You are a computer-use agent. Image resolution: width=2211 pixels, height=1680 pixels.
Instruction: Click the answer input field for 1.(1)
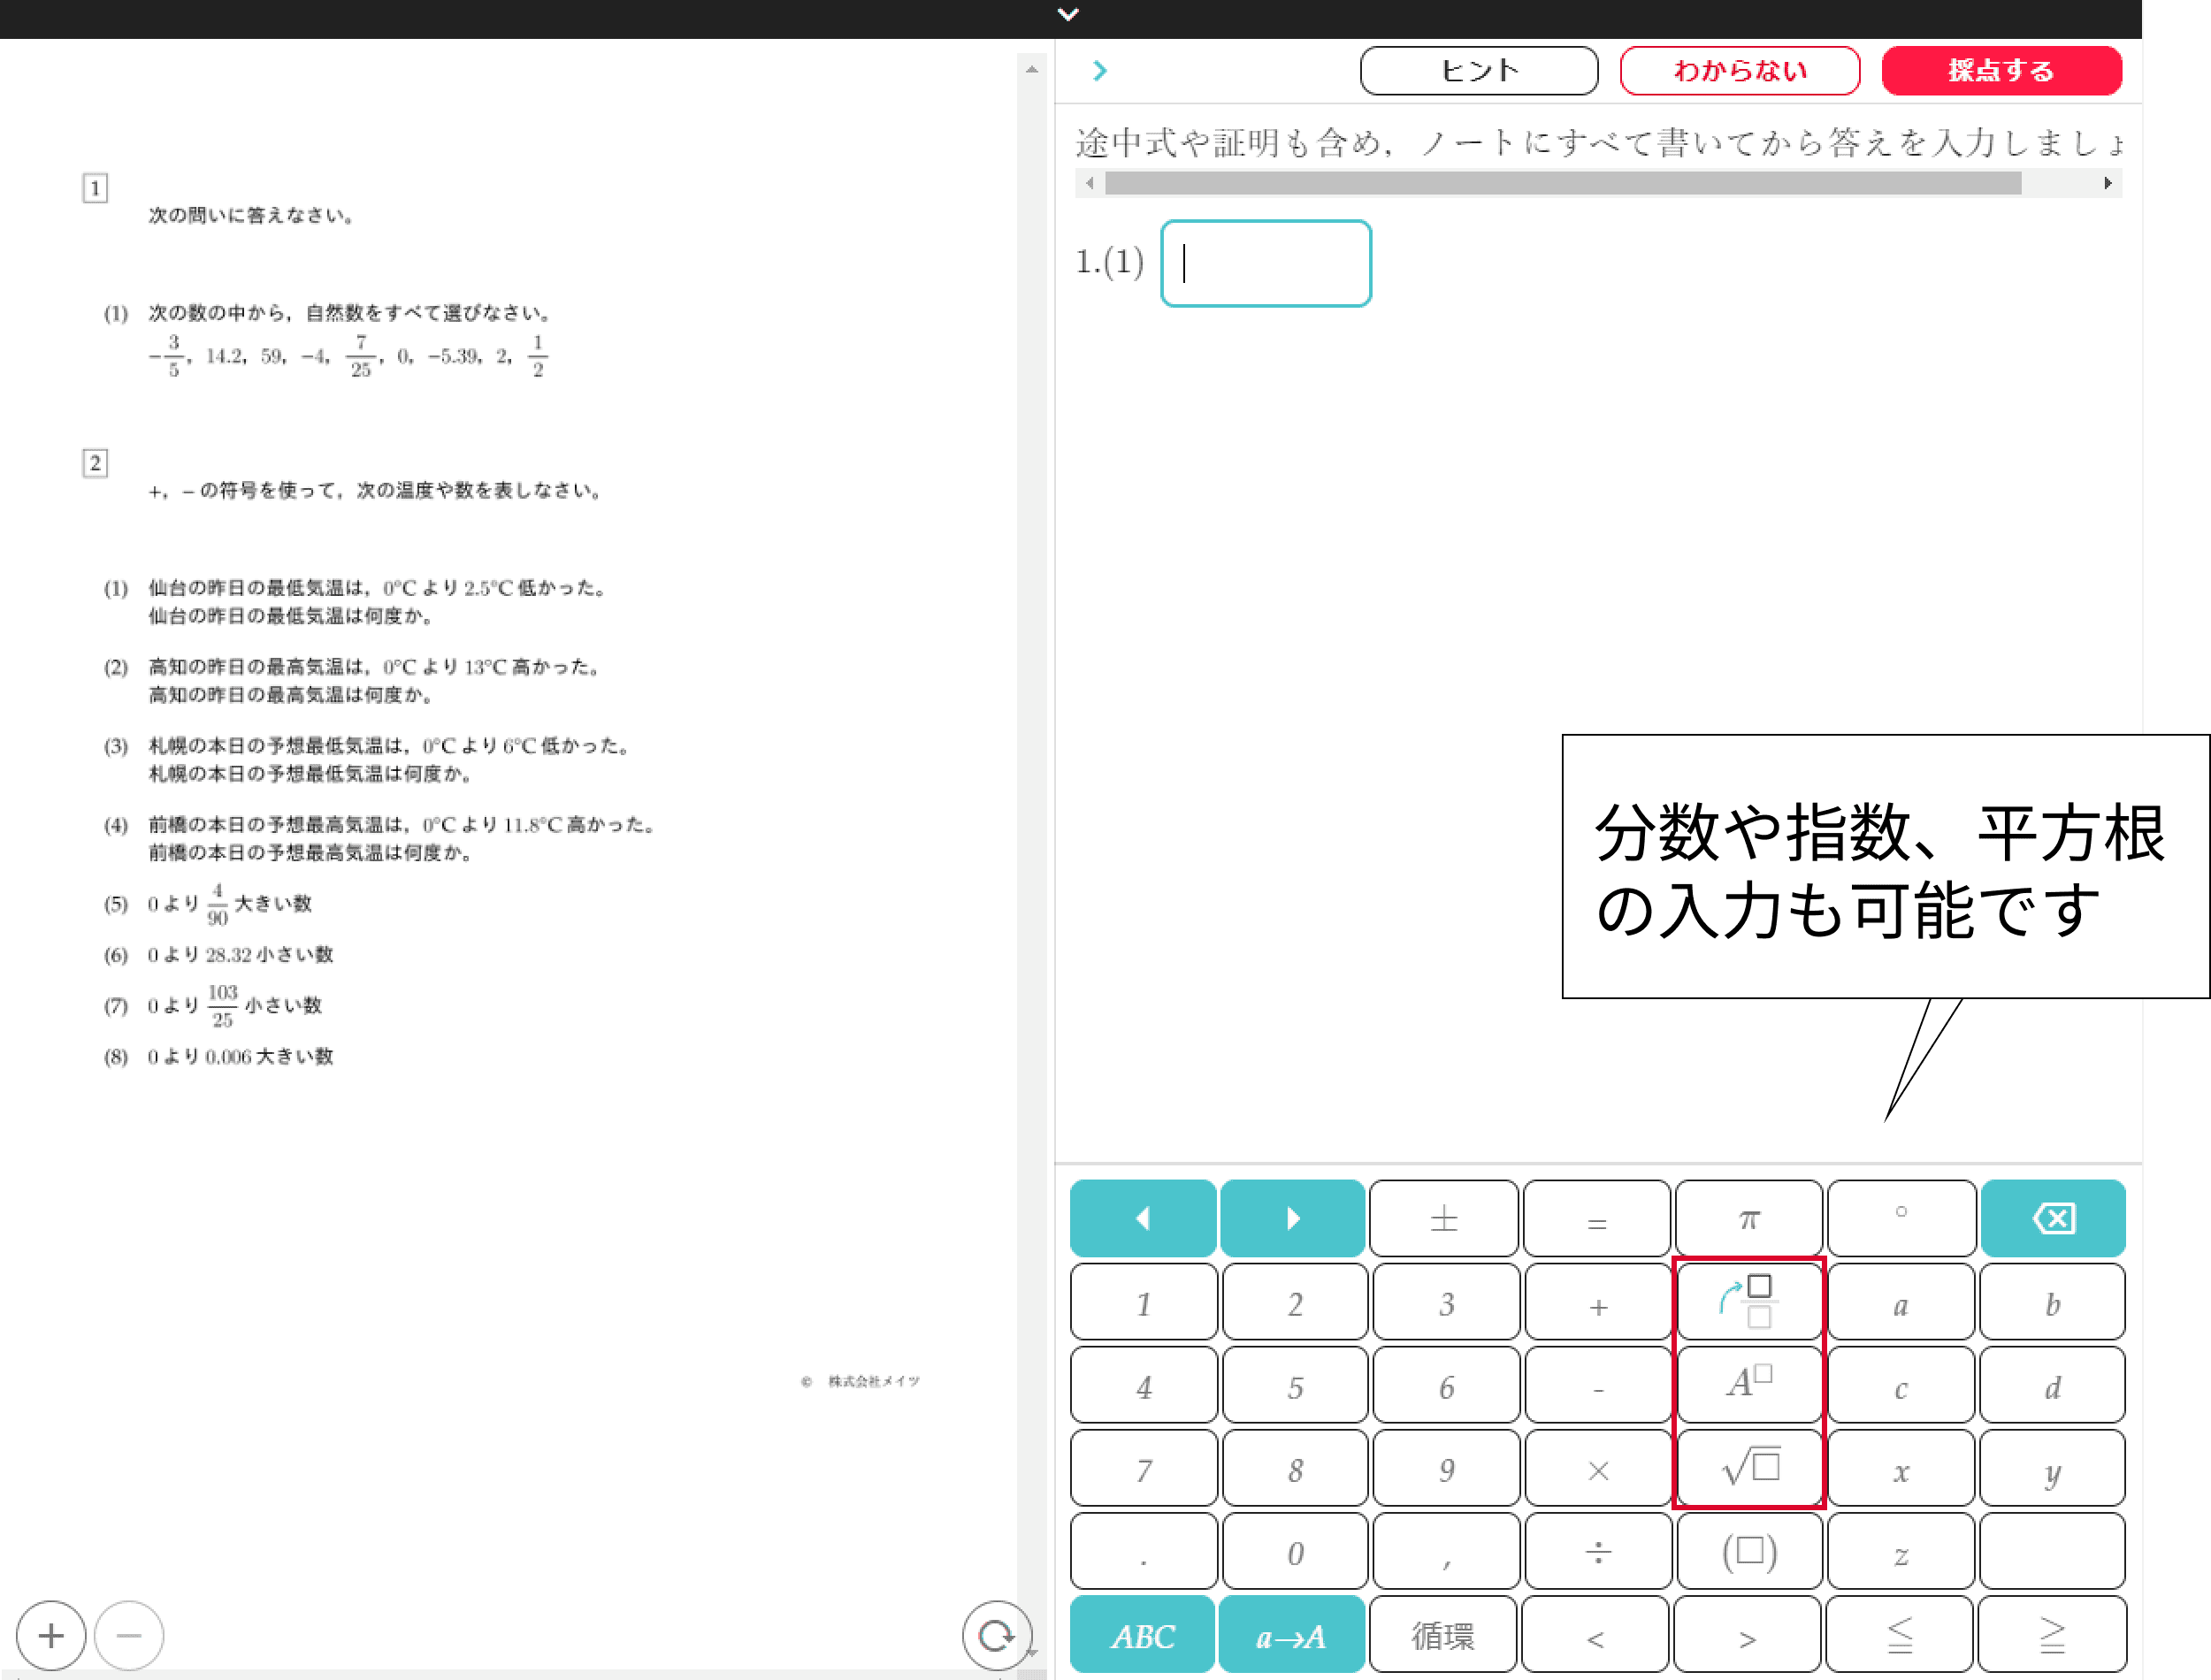pyautogui.click(x=1264, y=262)
